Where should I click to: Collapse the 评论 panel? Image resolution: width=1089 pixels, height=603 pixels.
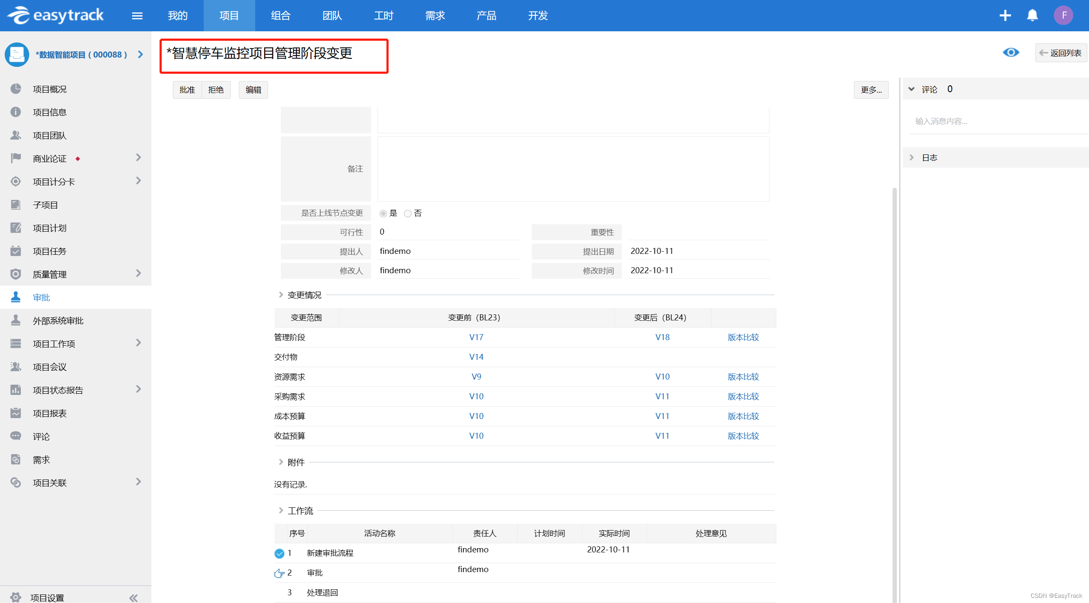[912, 89]
